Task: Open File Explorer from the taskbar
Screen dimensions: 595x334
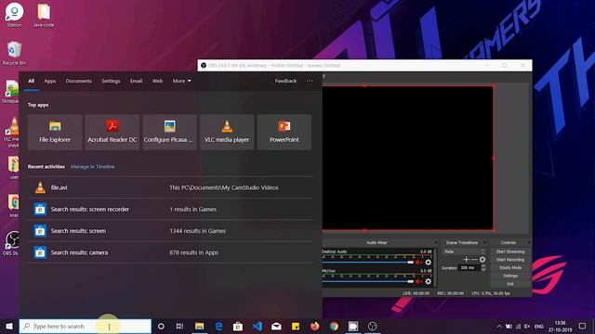Action: click(x=199, y=326)
